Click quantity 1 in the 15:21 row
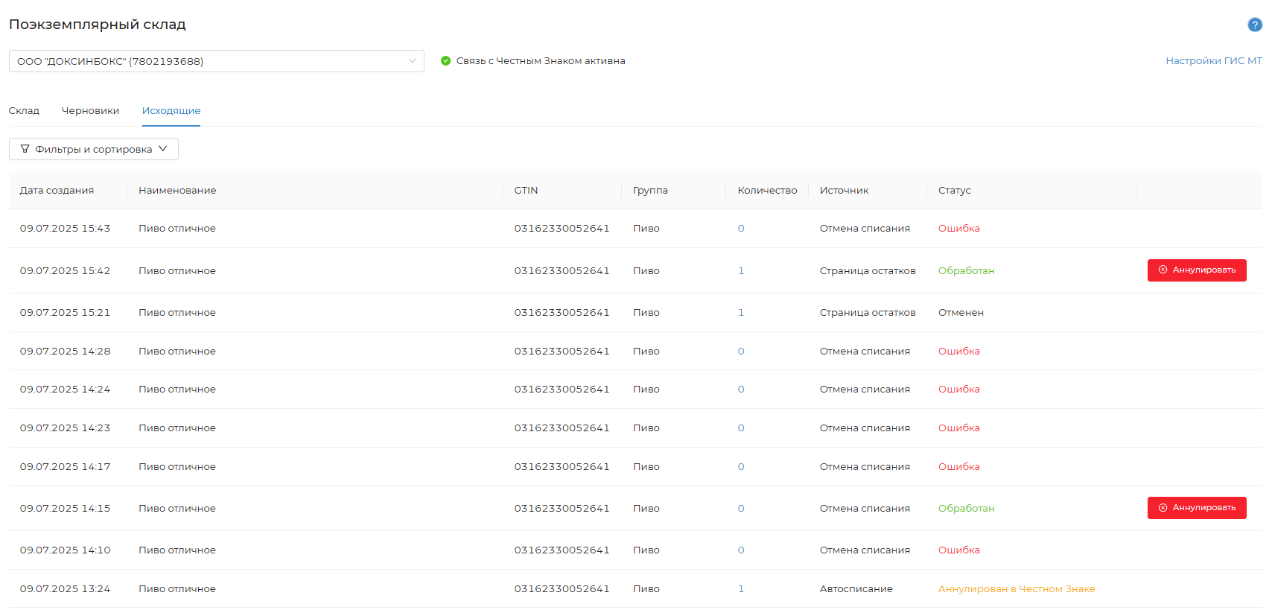 pos(741,313)
